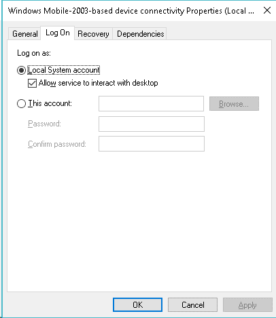The image size is (276, 318).
Task: Dismiss the dialog with Cancel
Action: [x=192, y=305]
